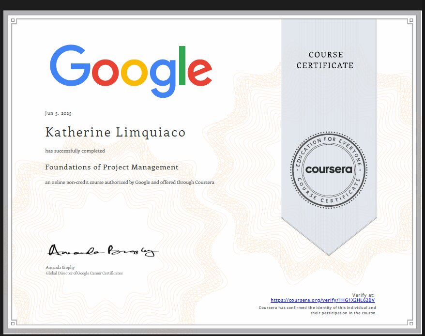Click the coursera wordmark inside the seal

pos(329,169)
